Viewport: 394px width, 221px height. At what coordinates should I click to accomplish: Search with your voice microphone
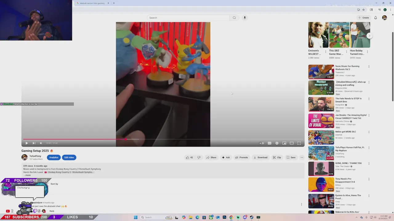click(x=245, y=18)
